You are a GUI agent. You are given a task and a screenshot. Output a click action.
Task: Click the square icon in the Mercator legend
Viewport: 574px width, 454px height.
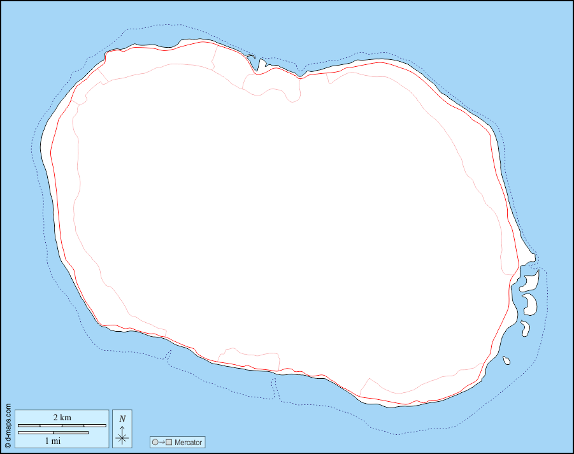[x=169, y=442]
